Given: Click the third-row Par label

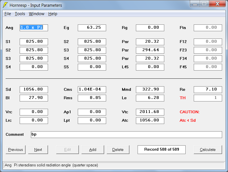Looking at the screenshot, I should (x=125, y=58).
